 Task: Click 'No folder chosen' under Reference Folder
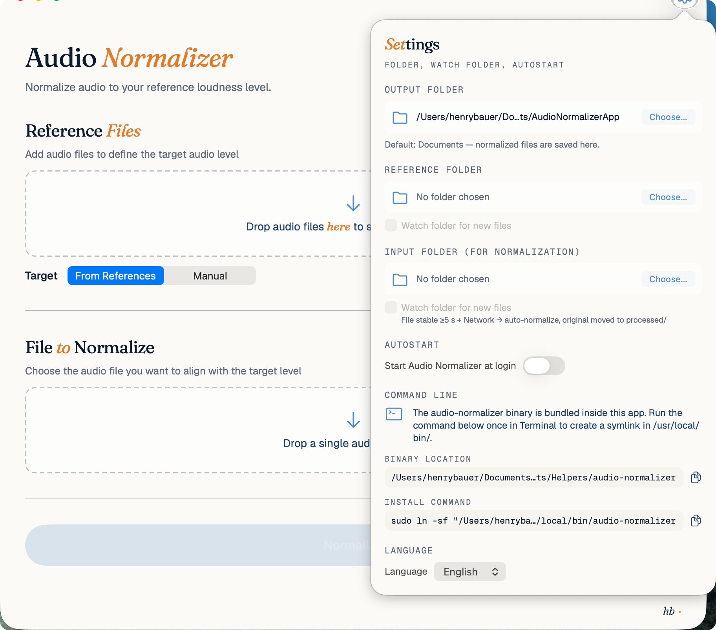click(x=453, y=197)
